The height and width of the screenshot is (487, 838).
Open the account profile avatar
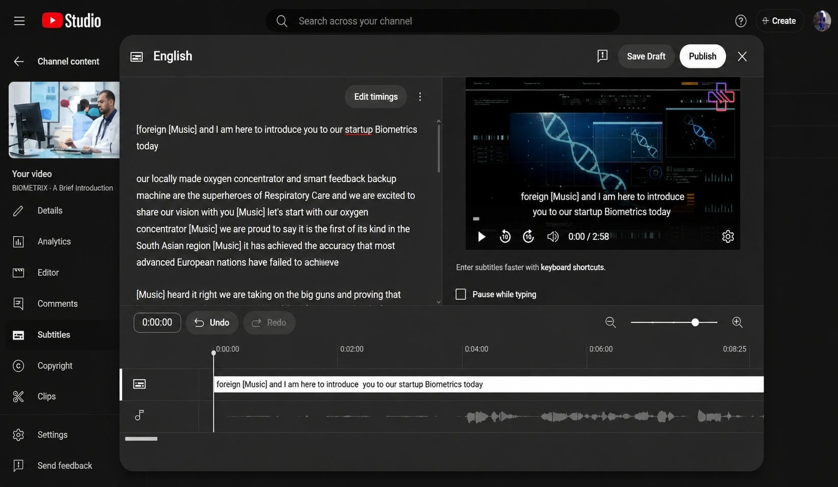822,21
